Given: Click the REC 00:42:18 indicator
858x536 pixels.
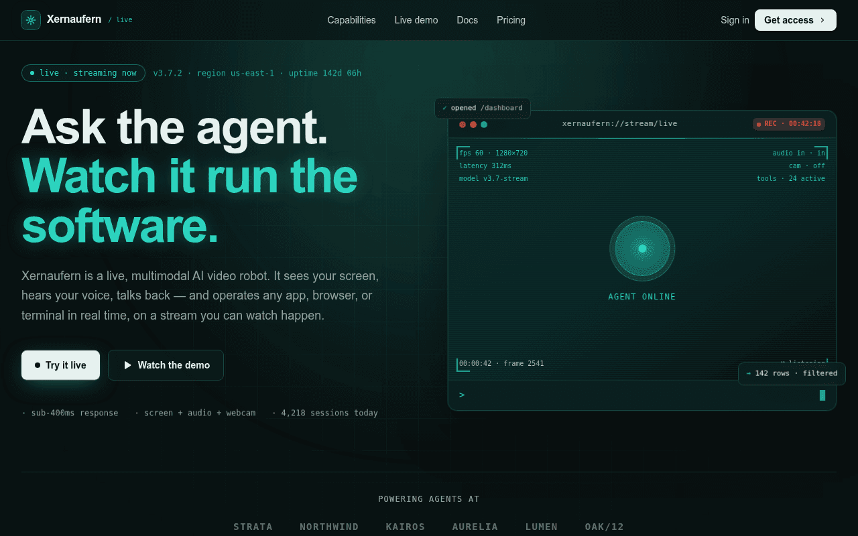Looking at the screenshot, I should point(789,124).
